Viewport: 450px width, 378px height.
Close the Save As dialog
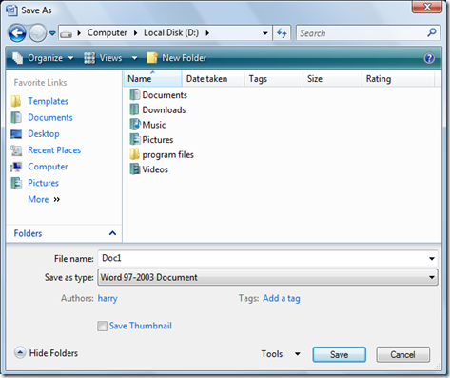click(x=427, y=7)
